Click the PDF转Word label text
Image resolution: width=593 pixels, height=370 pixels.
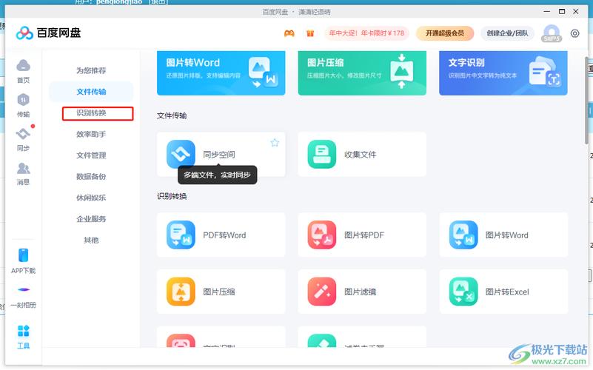point(224,235)
